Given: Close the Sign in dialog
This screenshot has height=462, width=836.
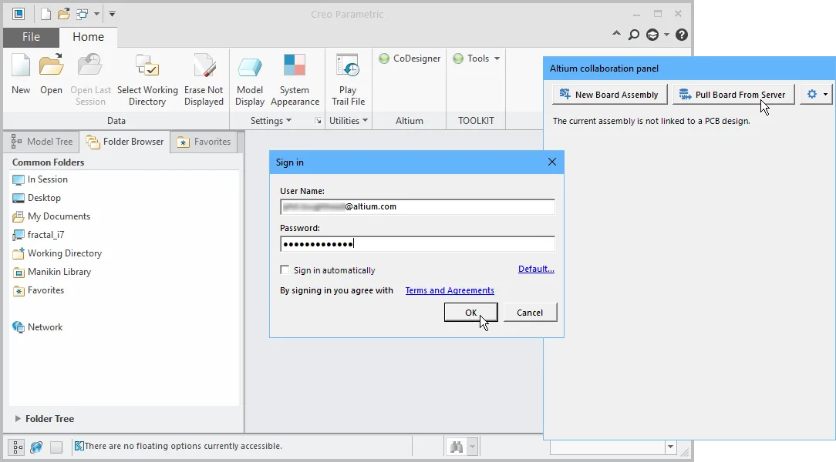Looking at the screenshot, I should point(552,162).
